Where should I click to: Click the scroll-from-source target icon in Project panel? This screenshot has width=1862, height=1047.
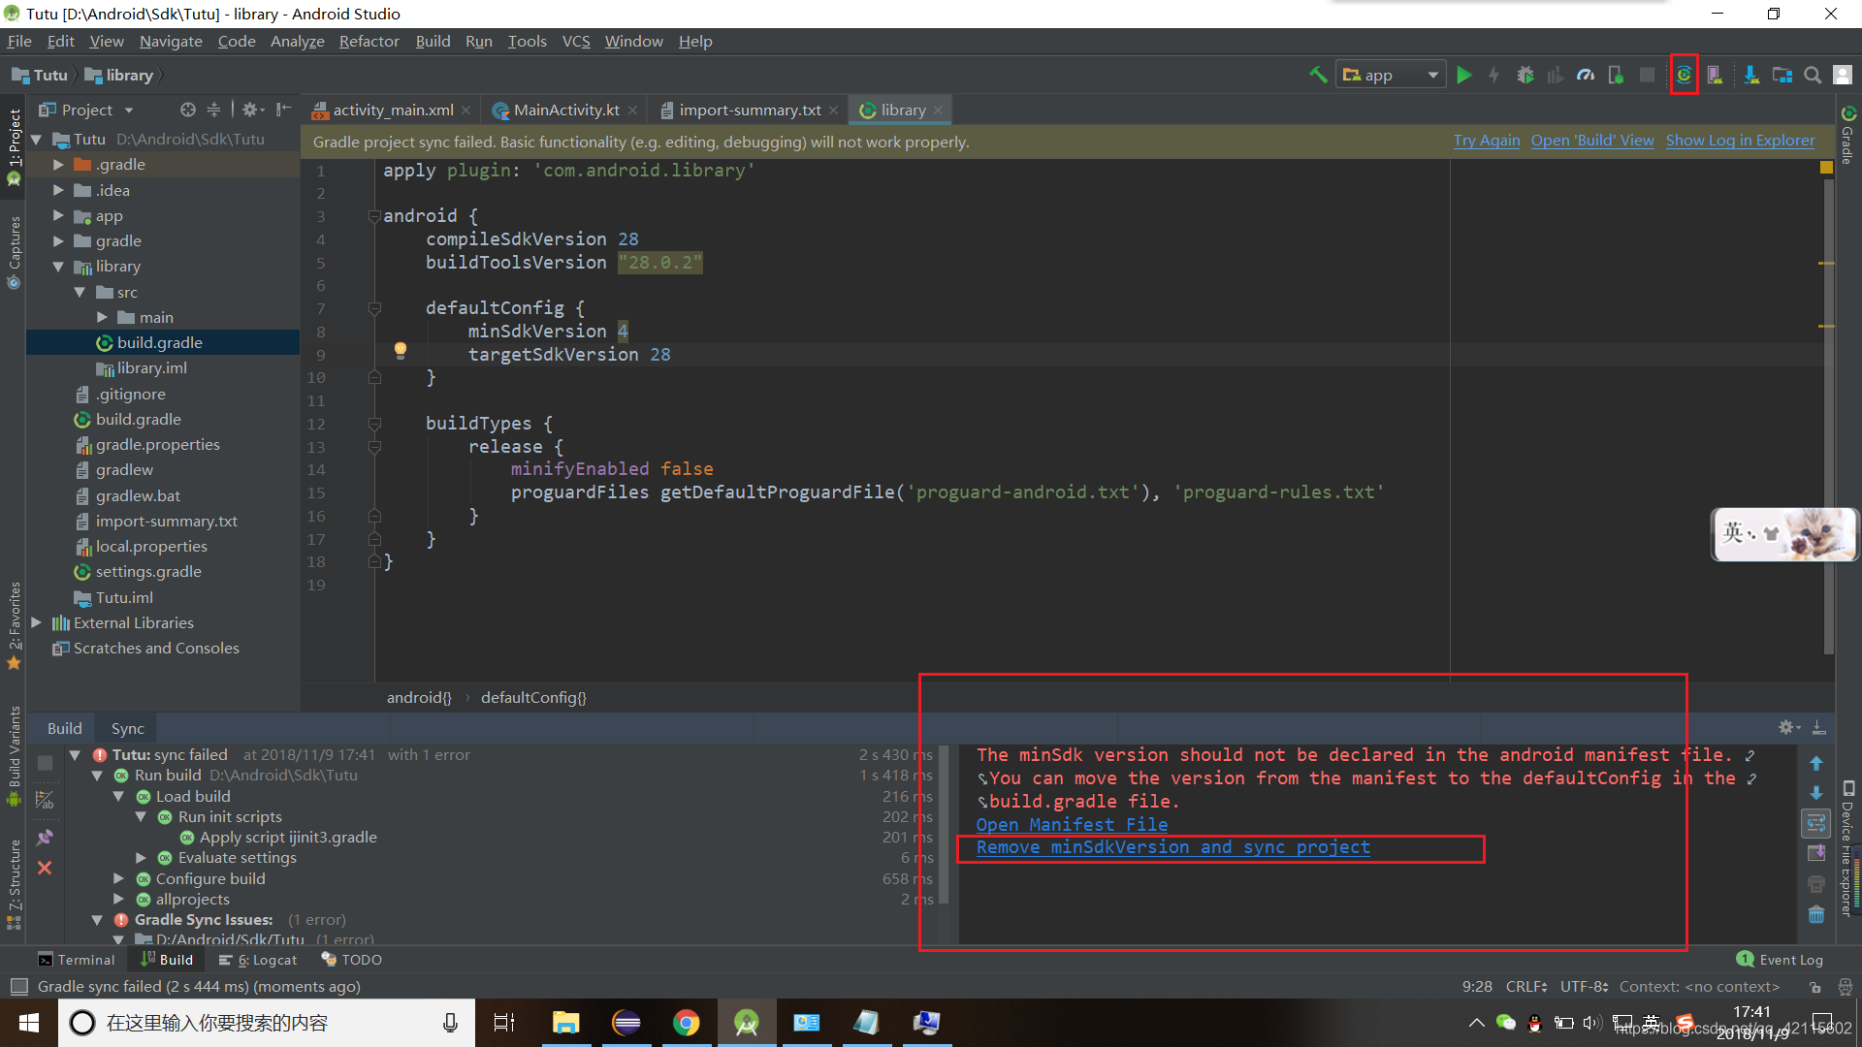(188, 110)
